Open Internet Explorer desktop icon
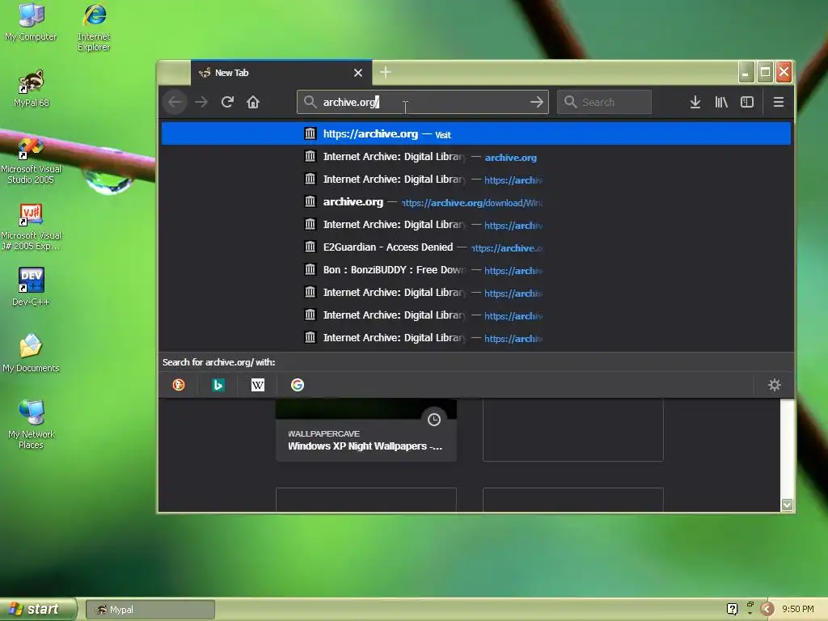 coord(94,27)
